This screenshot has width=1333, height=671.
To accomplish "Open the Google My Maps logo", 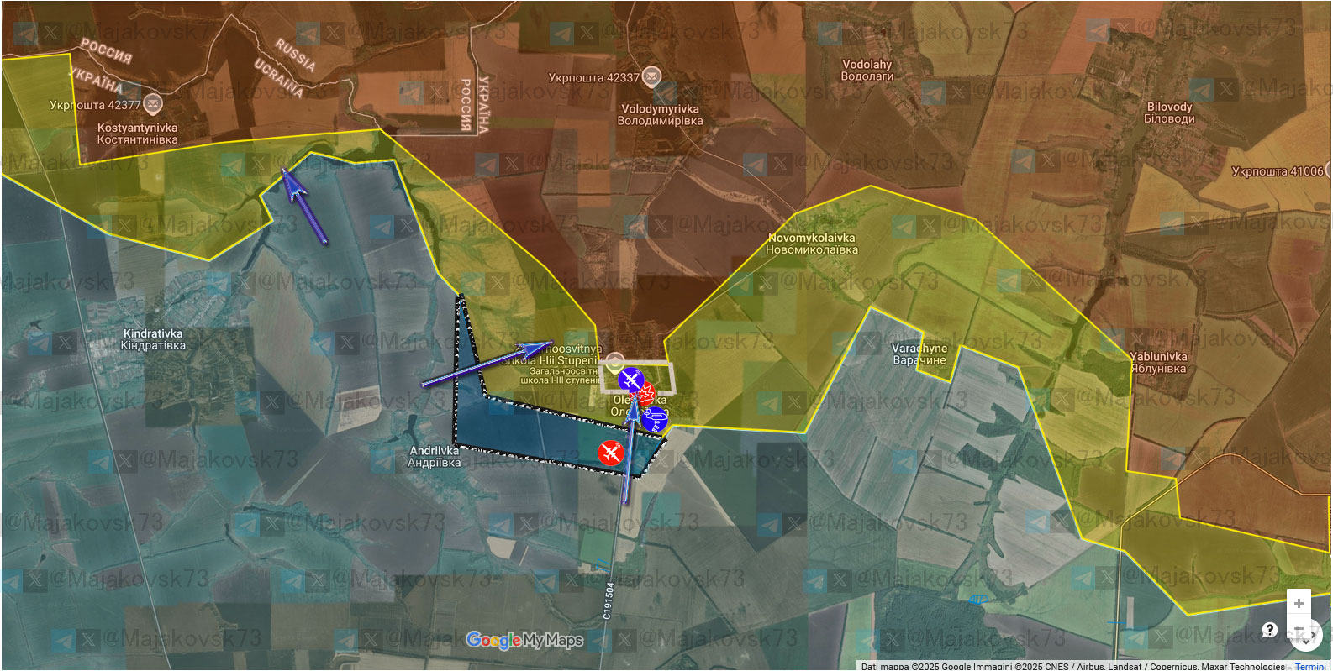I will coord(524,641).
